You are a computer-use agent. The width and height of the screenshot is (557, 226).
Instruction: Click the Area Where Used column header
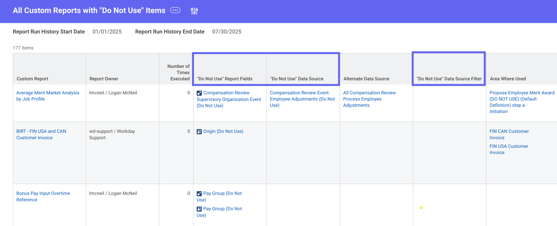point(508,79)
